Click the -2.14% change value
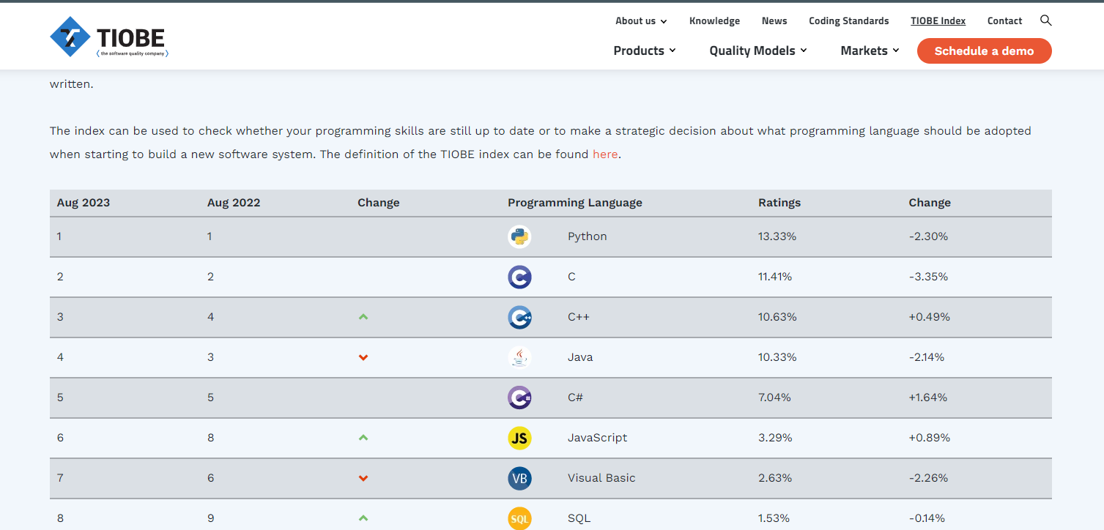Viewport: 1104px width, 530px height. [927, 357]
